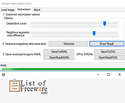125x103 pixels.
Task: Click the 'OR to SVG file' label
Action: (84, 54)
